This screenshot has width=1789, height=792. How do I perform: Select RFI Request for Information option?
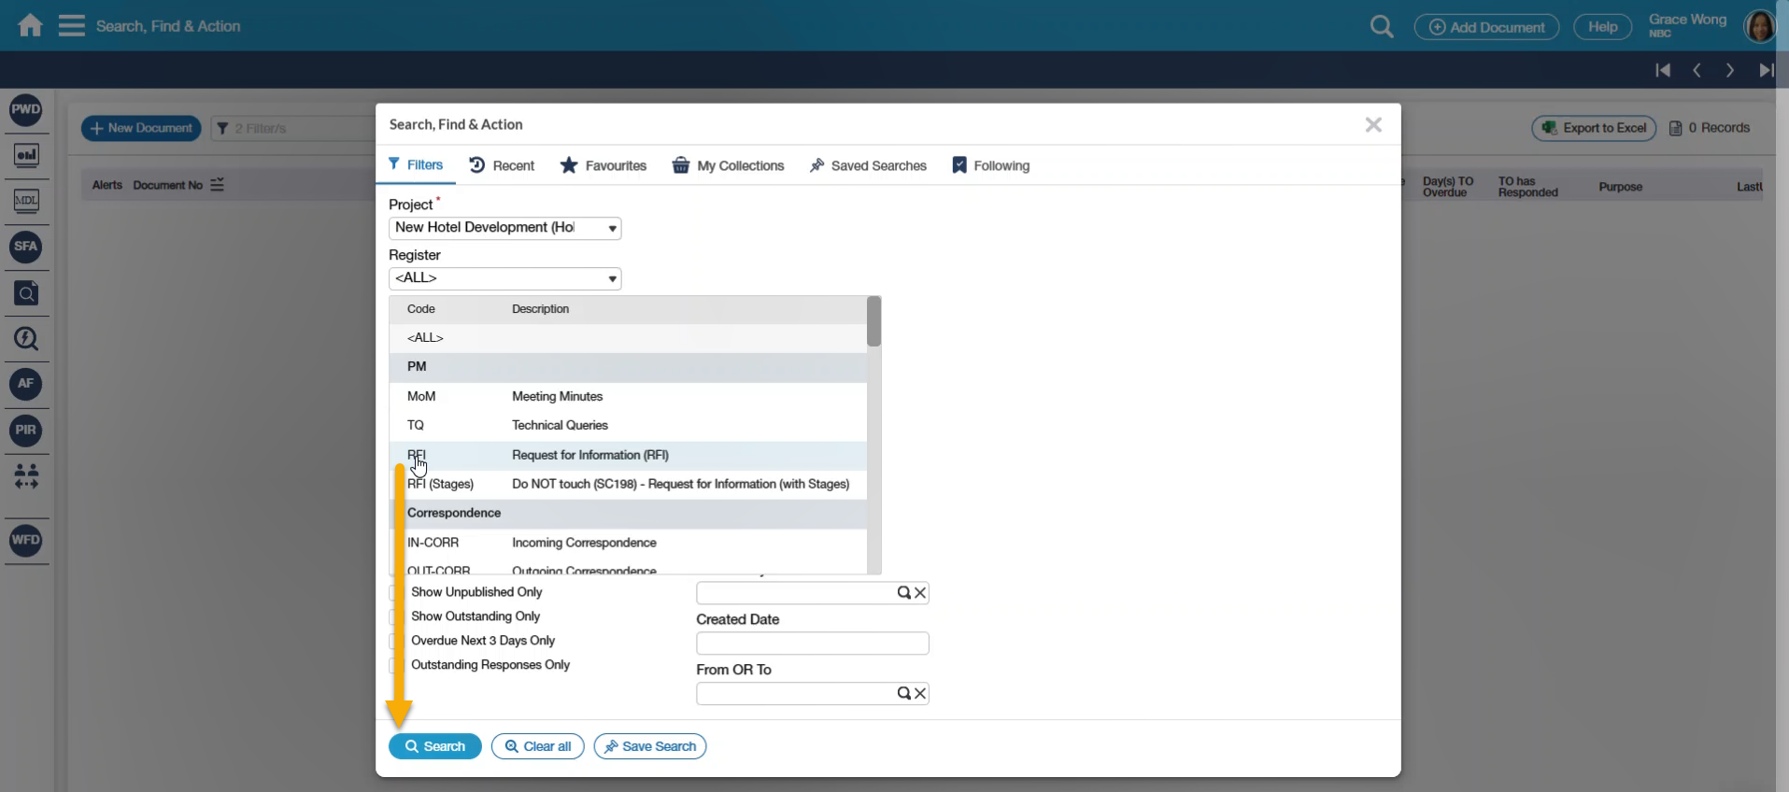(589, 455)
